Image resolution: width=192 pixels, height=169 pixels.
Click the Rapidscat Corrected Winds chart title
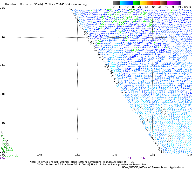(46, 4)
